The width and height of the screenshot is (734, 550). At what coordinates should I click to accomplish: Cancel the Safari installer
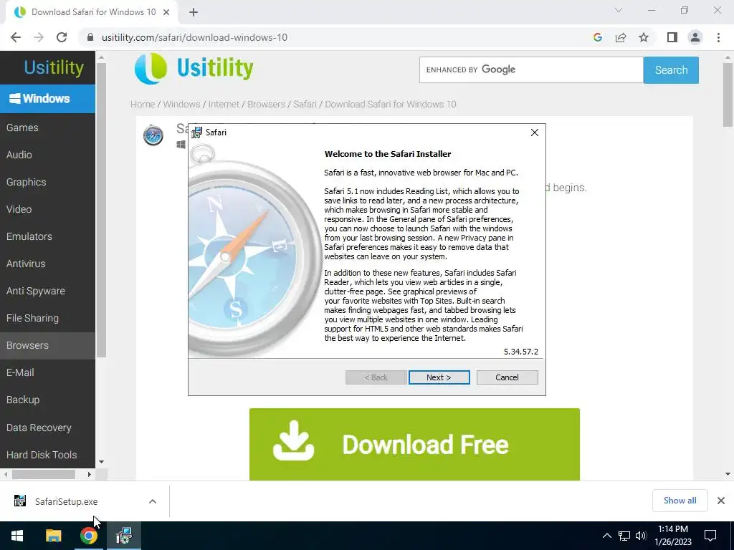tap(507, 377)
